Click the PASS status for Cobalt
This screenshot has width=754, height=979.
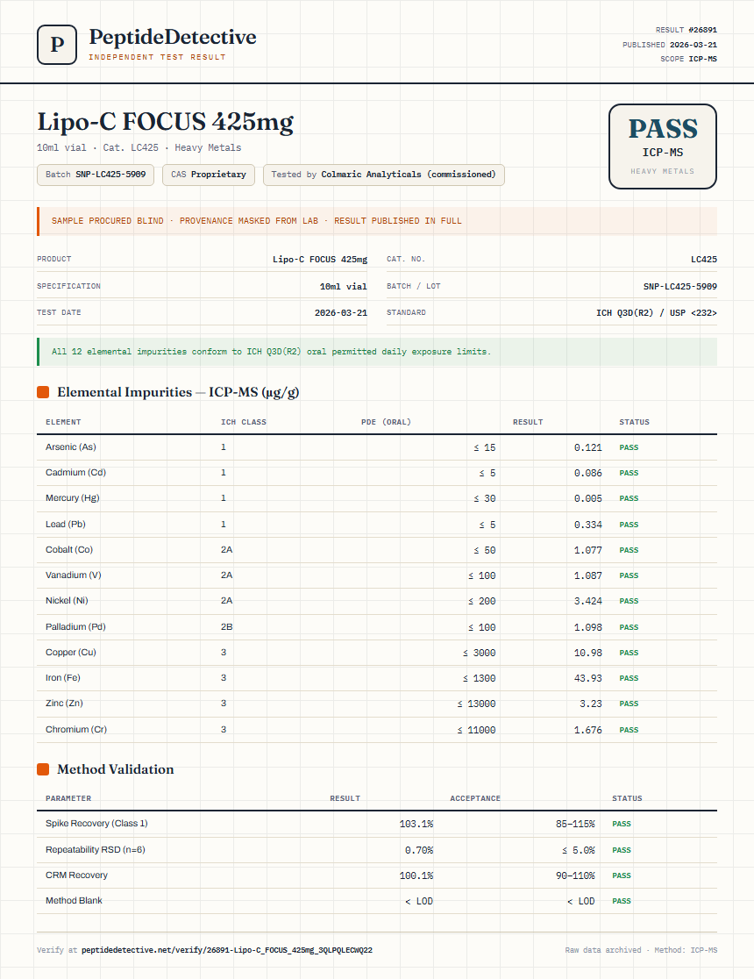[629, 551]
